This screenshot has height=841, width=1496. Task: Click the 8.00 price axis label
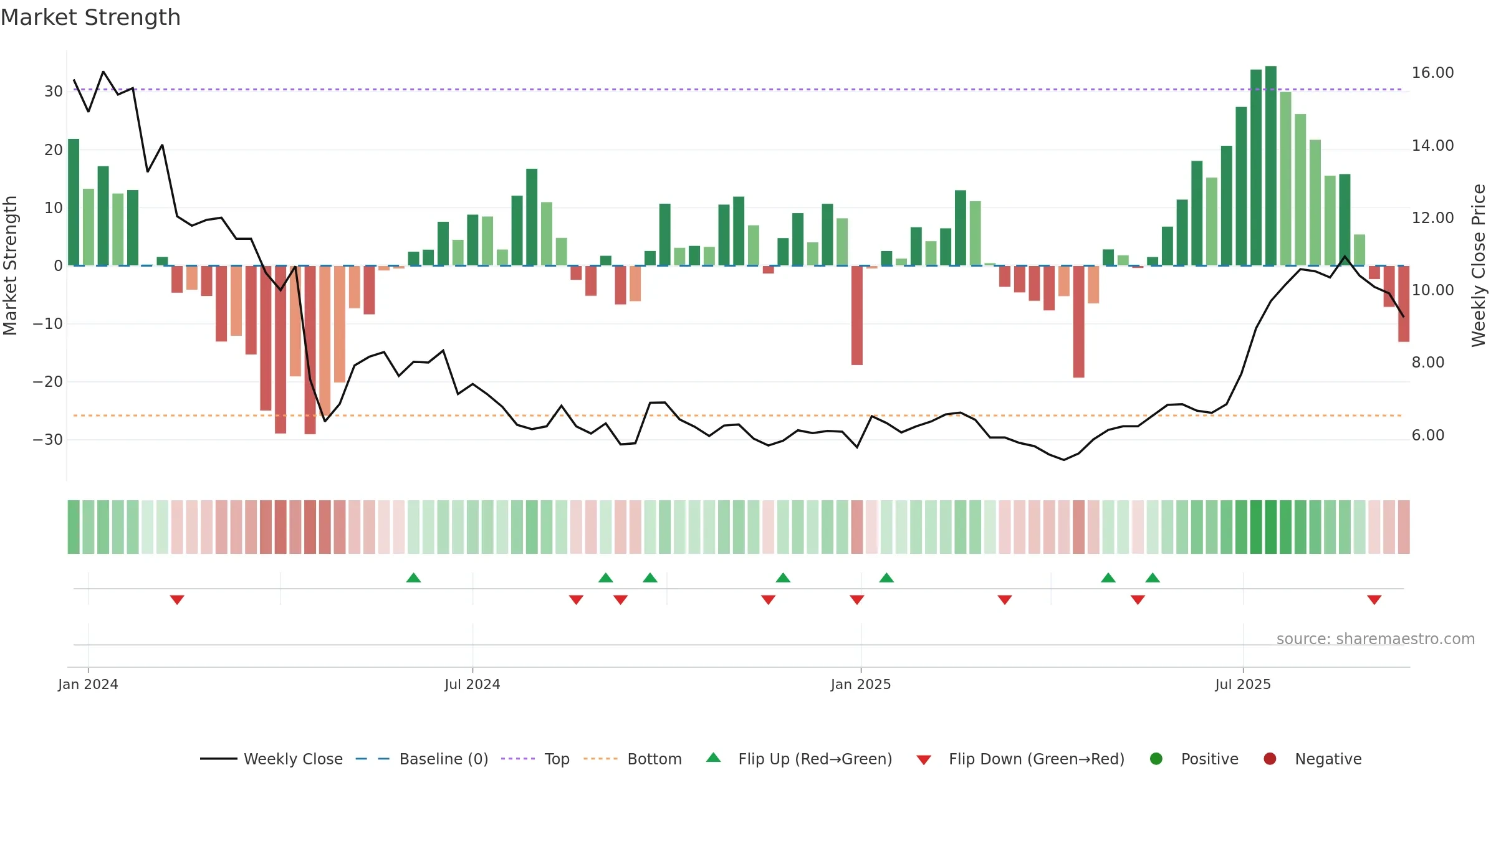click(x=1428, y=363)
